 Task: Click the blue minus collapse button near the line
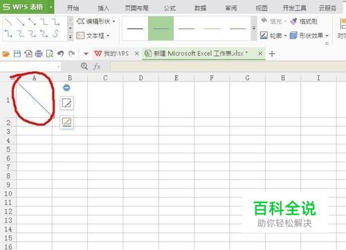pyautogui.click(x=66, y=88)
